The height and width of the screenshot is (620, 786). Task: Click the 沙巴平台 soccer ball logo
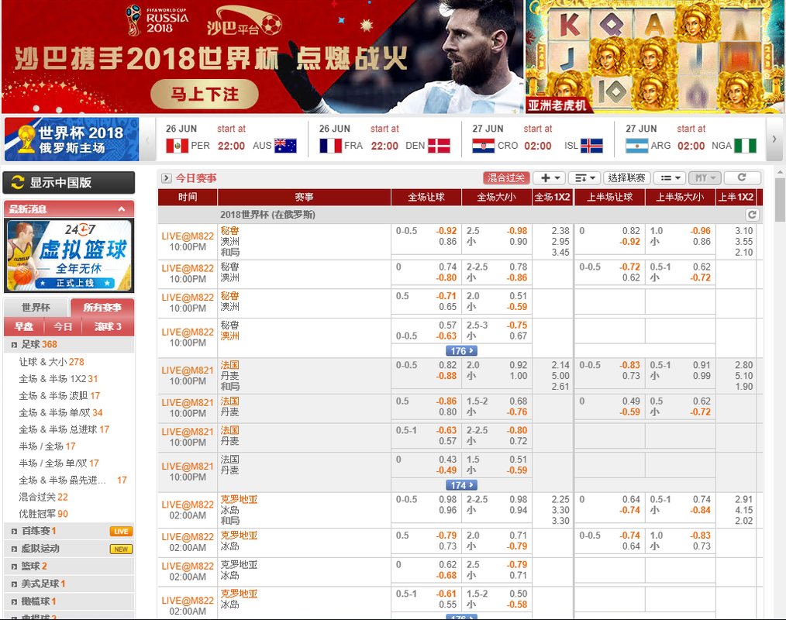(x=245, y=22)
